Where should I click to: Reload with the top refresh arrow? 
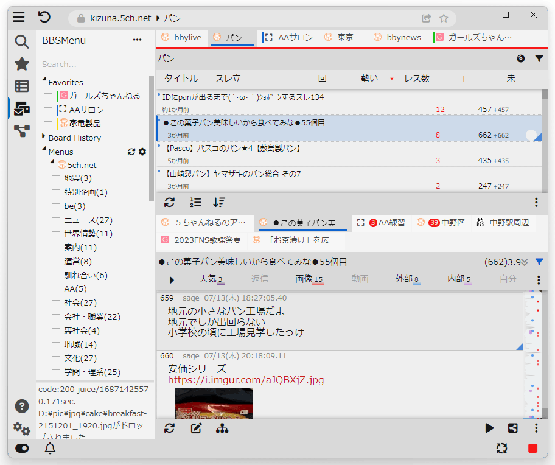(x=44, y=17)
